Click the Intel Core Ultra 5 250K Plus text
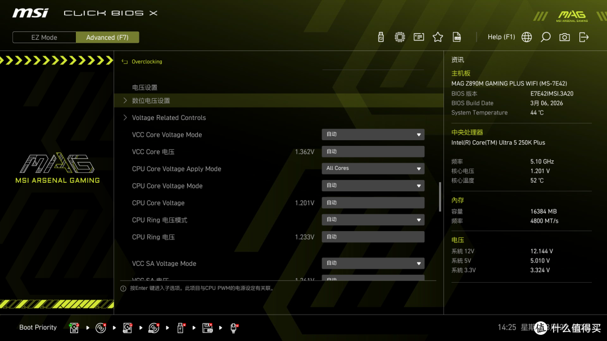This screenshot has height=341, width=607. coord(498,142)
